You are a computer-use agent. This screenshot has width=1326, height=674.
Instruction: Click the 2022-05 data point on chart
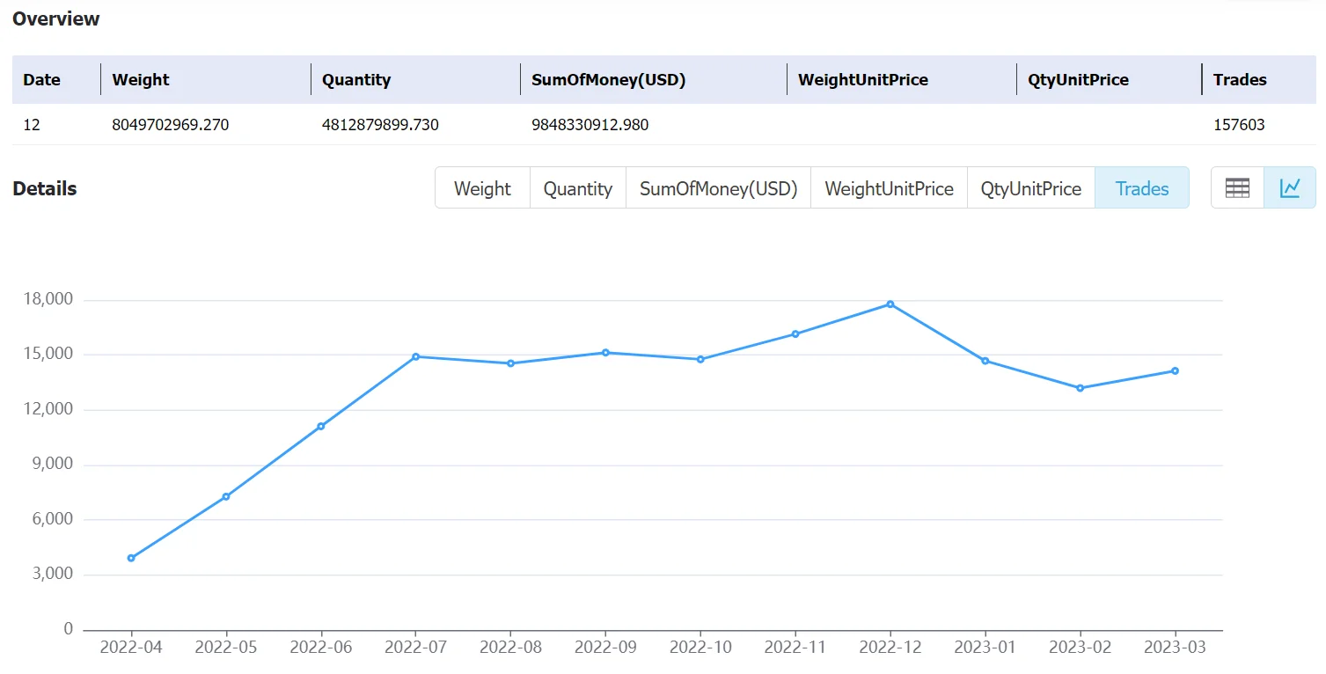pyautogui.click(x=226, y=496)
